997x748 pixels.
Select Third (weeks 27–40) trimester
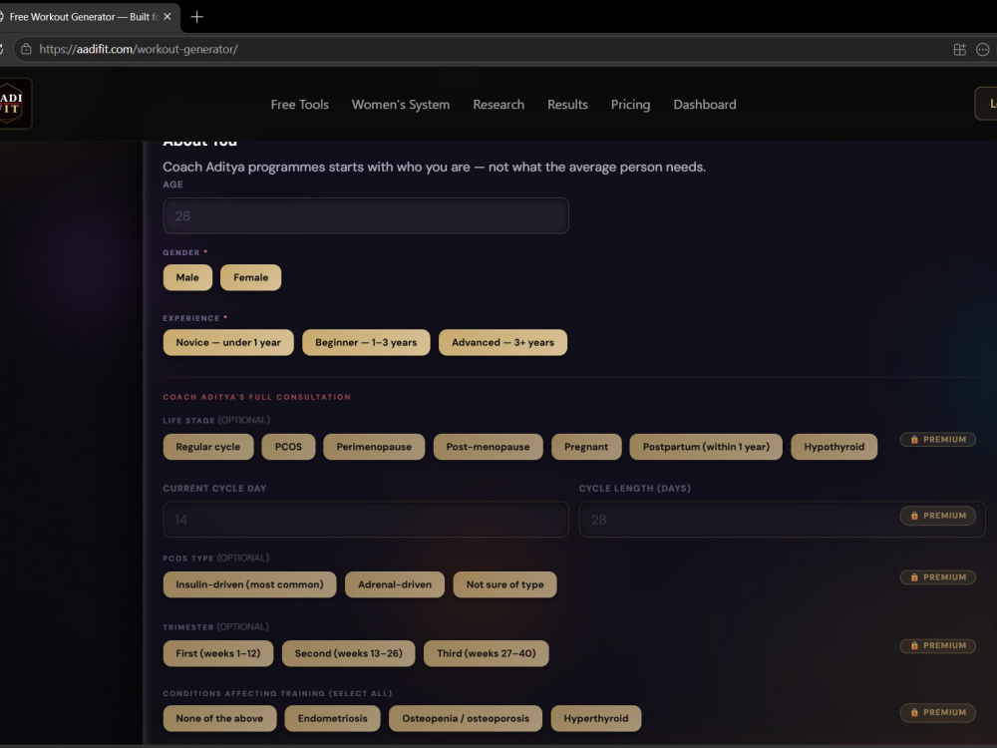(487, 653)
